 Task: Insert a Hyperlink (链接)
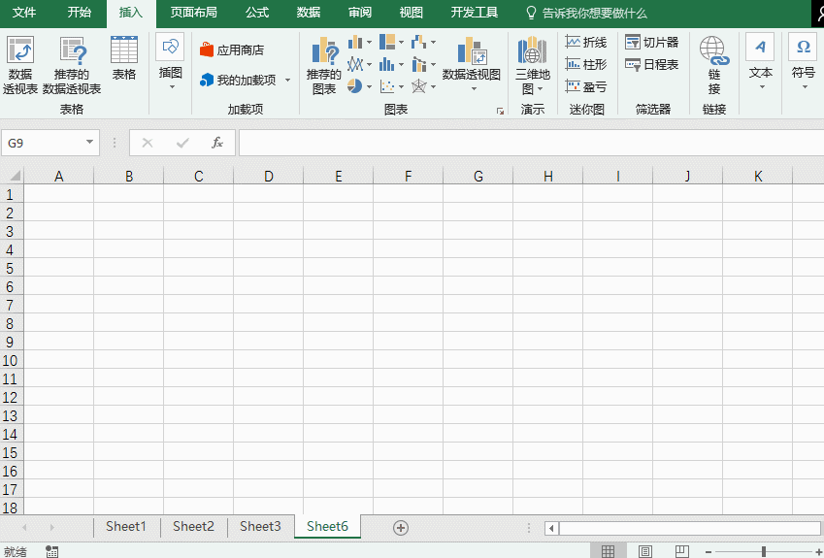point(713,65)
